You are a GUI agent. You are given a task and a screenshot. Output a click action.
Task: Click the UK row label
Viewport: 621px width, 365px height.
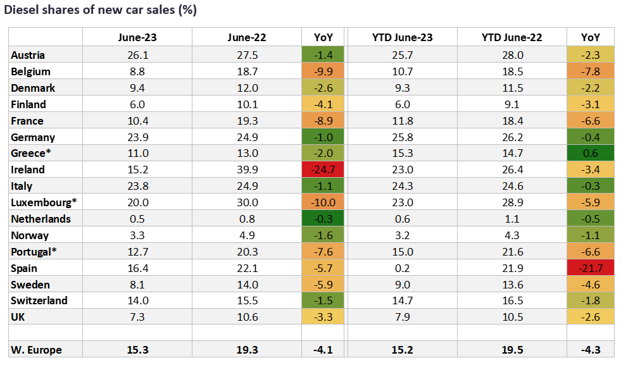point(18,317)
